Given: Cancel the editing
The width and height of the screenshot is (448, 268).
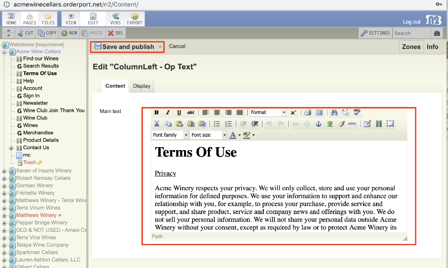Looking at the screenshot, I should (177, 46).
